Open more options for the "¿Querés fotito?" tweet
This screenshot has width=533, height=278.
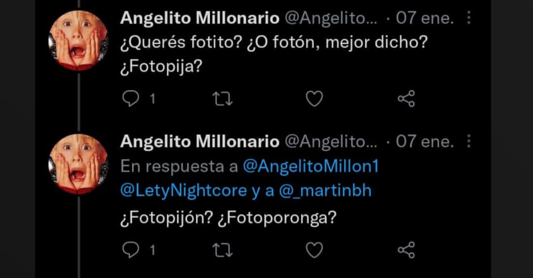pos(468,19)
